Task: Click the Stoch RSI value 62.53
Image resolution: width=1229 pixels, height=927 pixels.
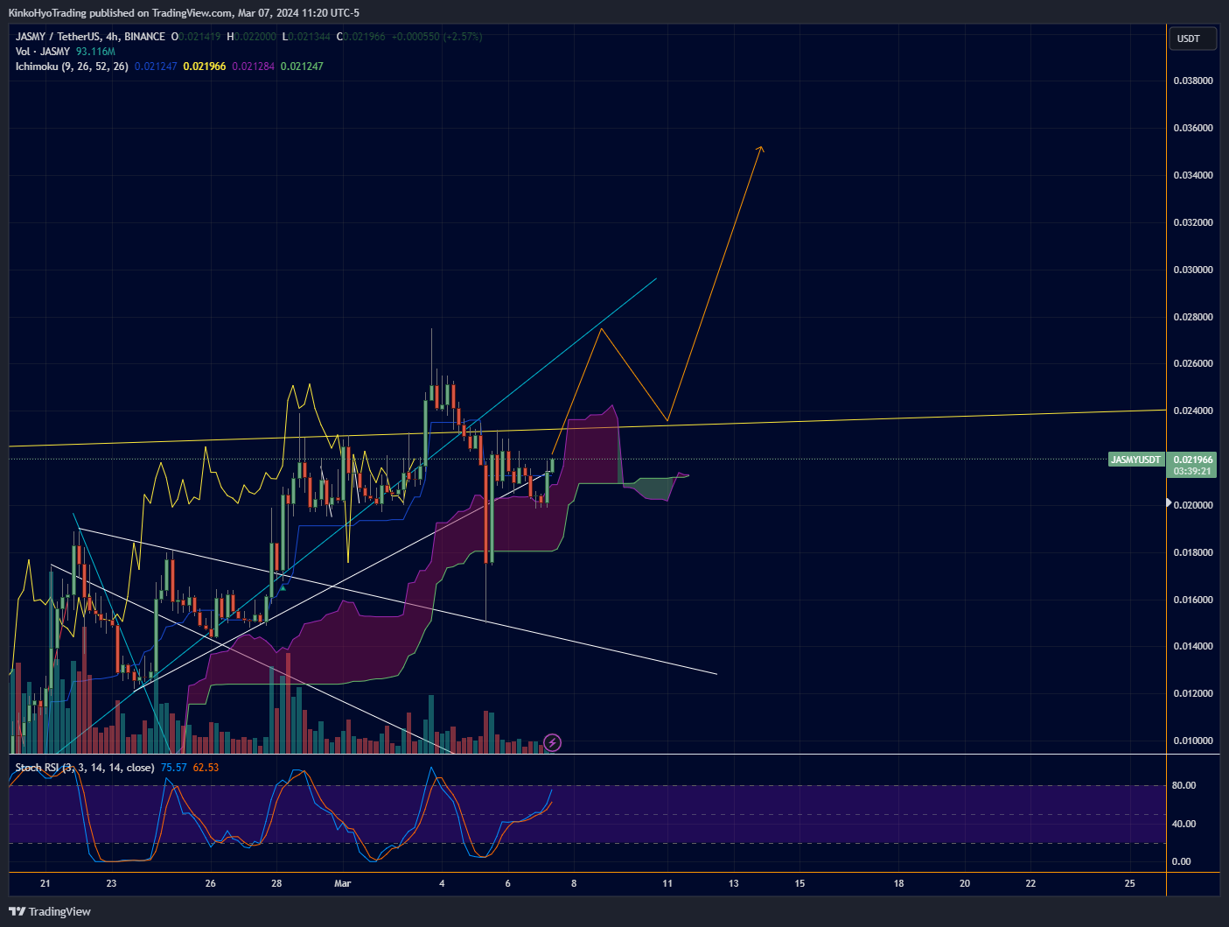Action: [206, 768]
